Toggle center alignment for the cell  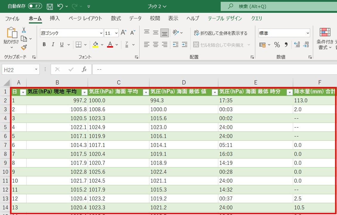(x=155, y=44)
